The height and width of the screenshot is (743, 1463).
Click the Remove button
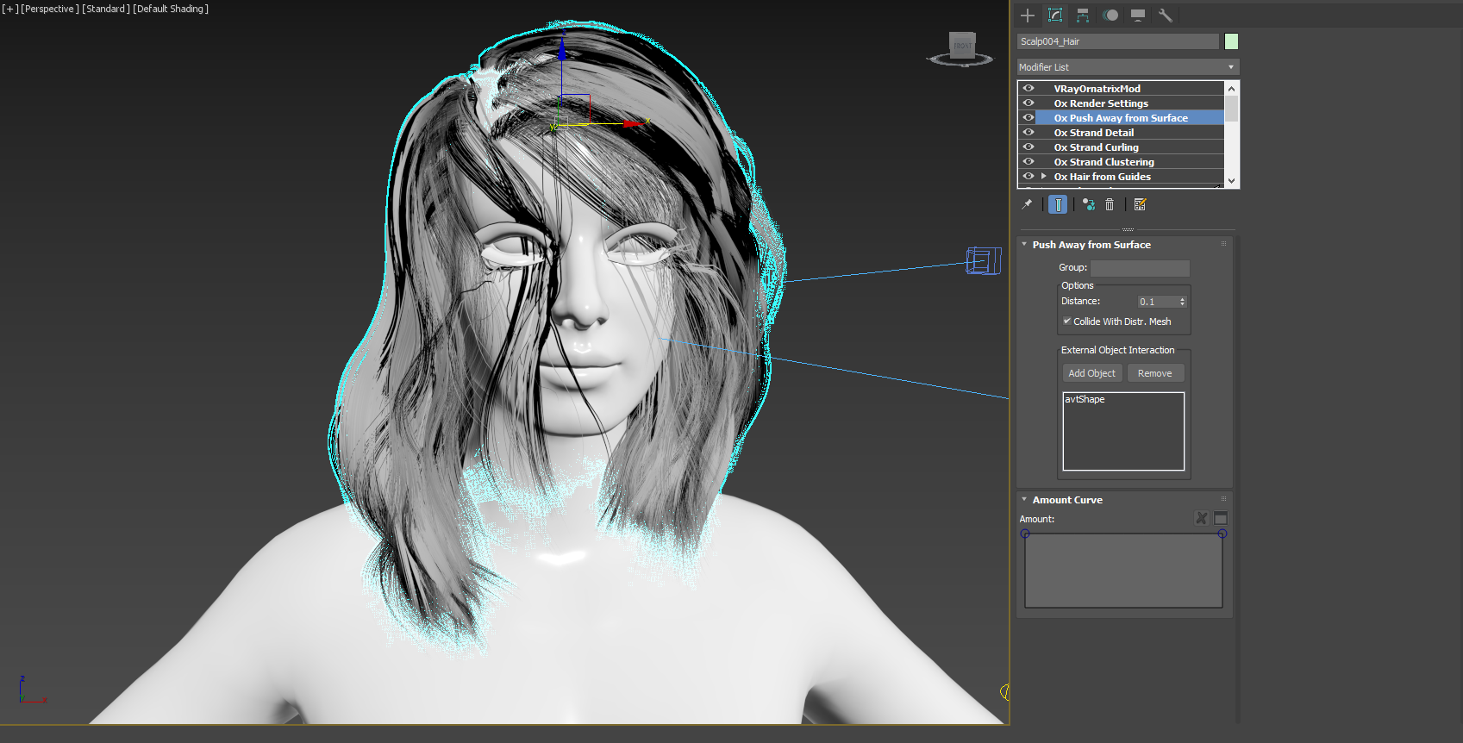pyautogui.click(x=1154, y=373)
